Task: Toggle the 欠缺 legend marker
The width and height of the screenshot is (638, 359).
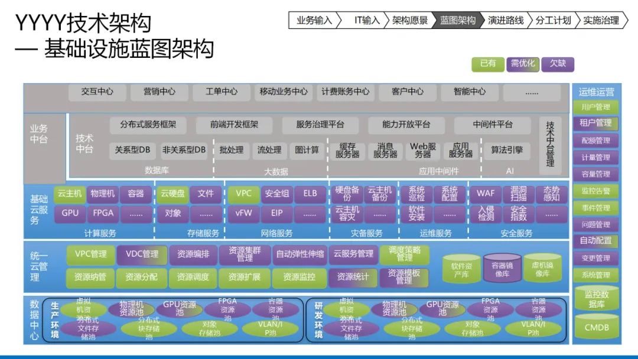Action: click(558, 63)
